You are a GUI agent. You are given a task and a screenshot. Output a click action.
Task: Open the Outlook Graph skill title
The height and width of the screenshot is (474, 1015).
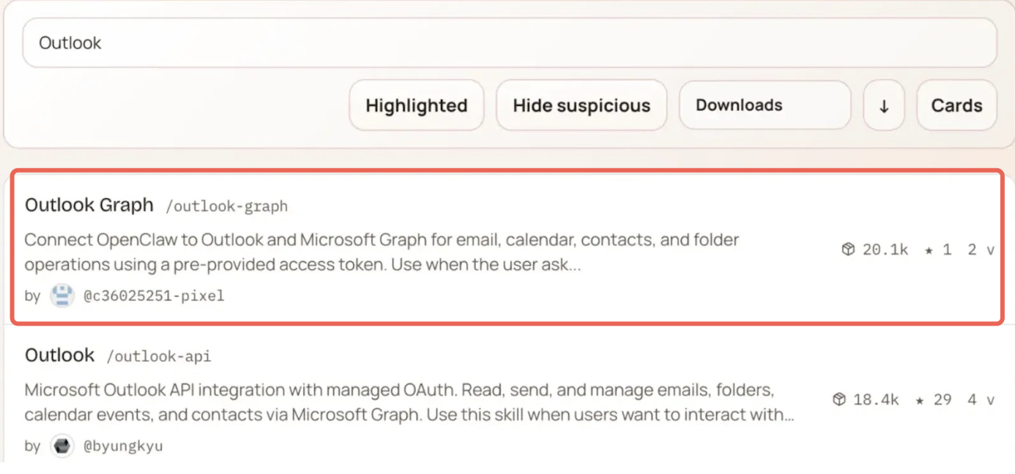pyautogui.click(x=89, y=205)
